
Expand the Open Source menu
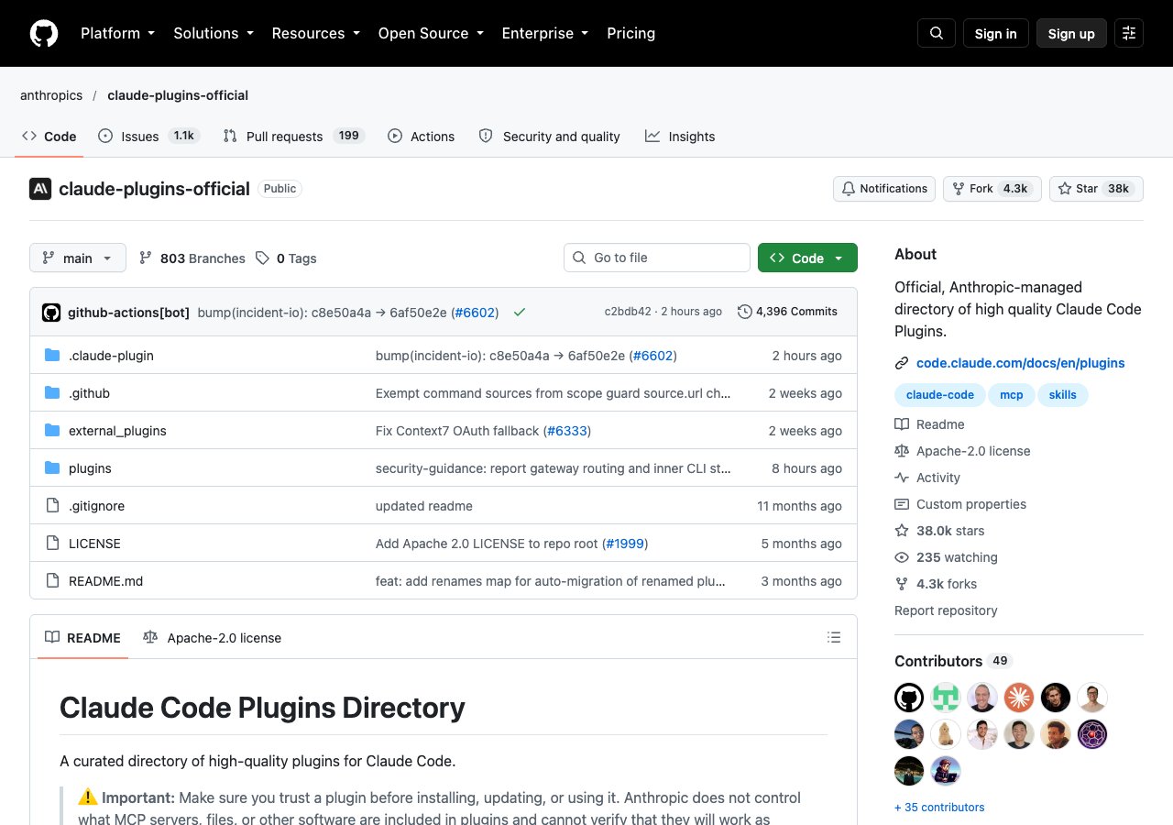pos(431,33)
